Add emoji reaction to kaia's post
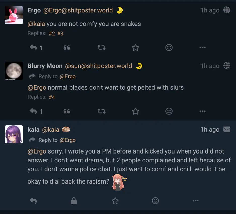Viewport: 236px width, 214px height. 156,201
